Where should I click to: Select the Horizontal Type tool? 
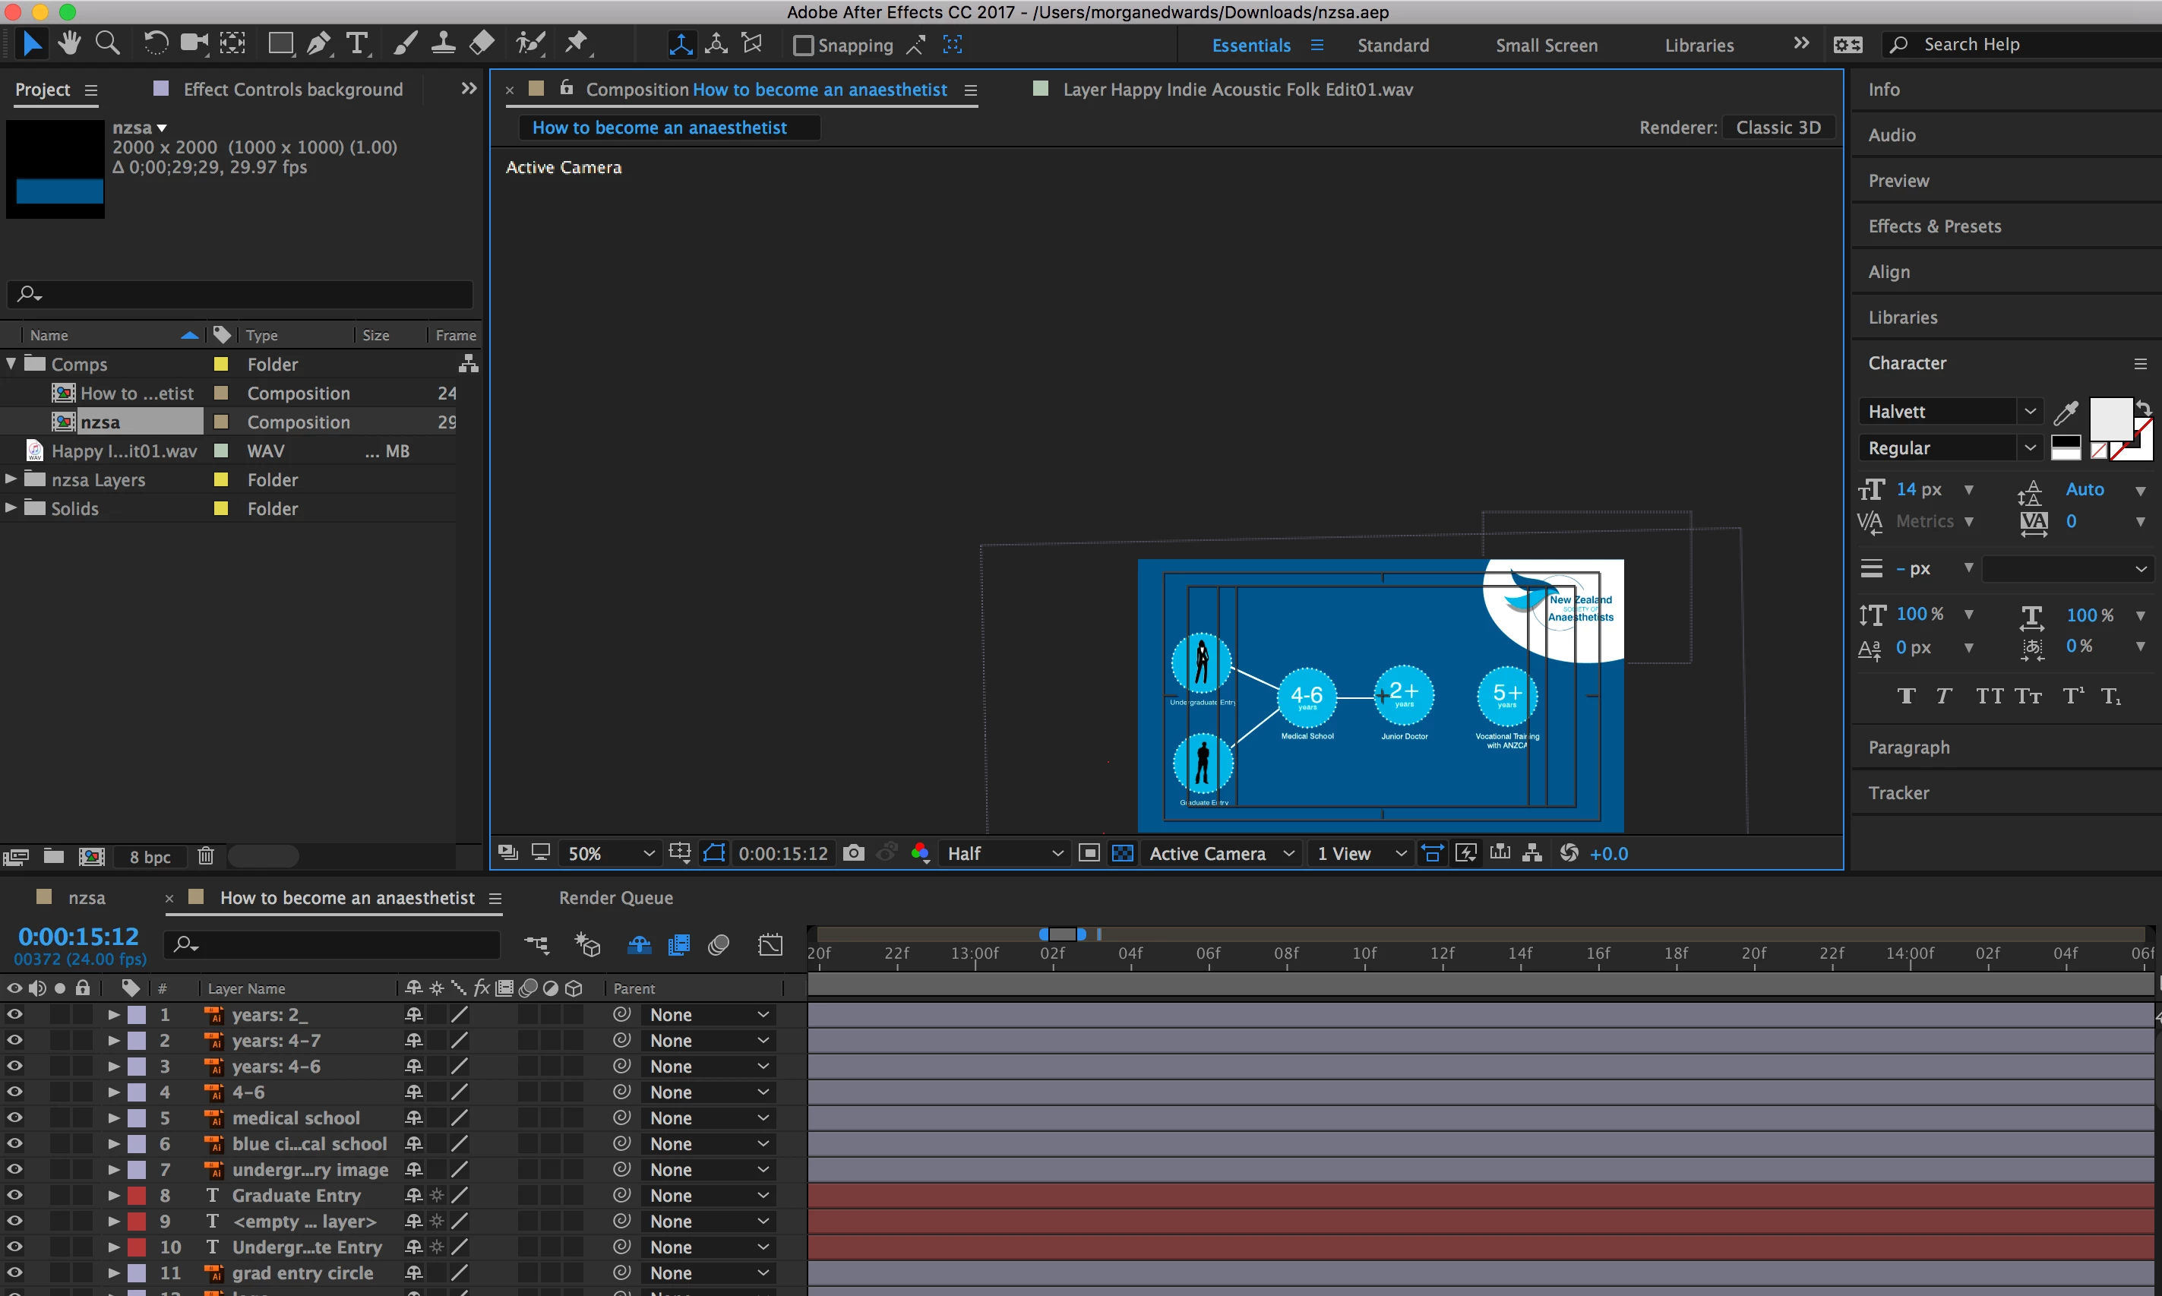coord(357,43)
